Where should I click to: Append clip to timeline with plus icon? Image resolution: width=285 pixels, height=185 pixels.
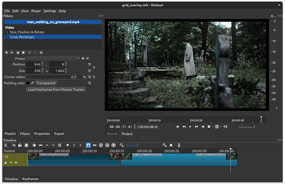point(34,145)
